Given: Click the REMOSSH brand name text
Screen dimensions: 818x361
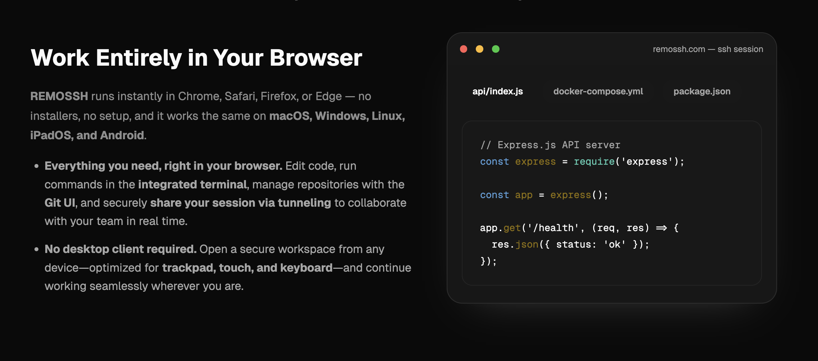Looking at the screenshot, I should pos(59,96).
